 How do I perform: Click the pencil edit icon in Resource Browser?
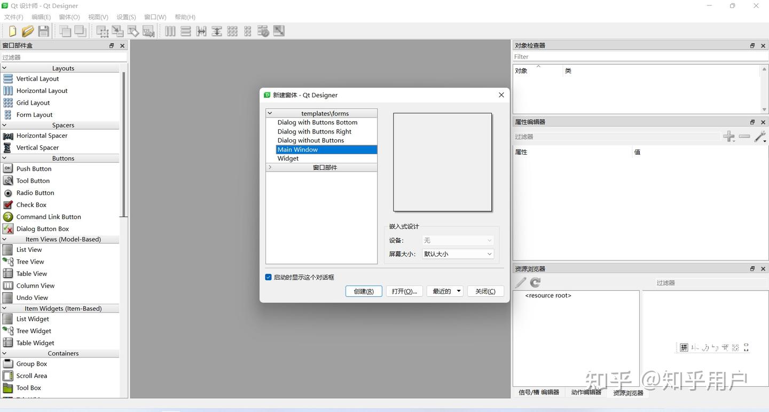[x=519, y=282]
